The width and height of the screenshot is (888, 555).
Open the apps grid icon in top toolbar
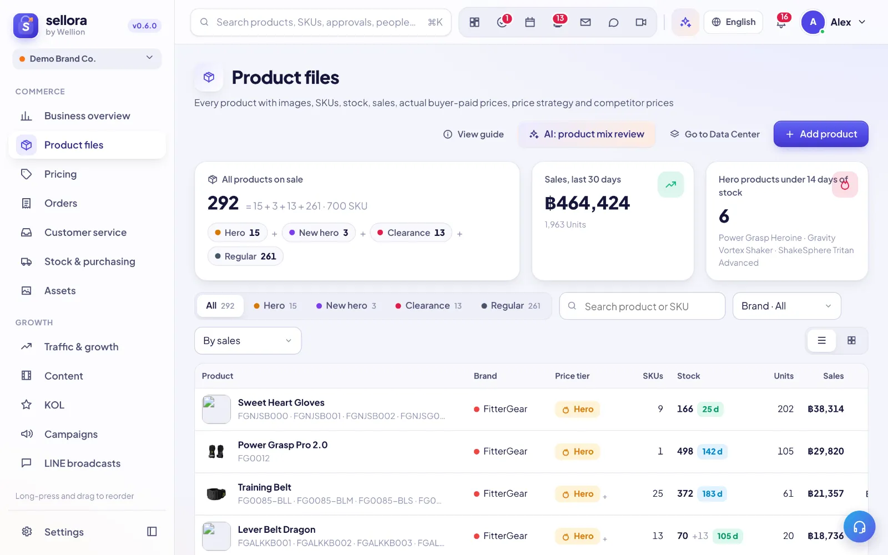(x=475, y=22)
